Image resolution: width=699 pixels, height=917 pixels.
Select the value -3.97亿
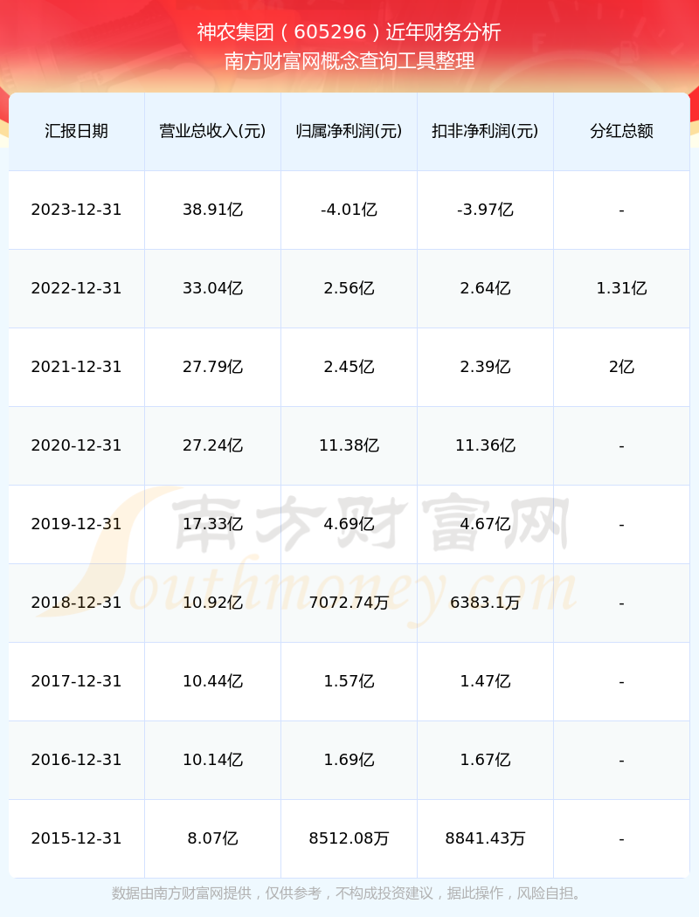[485, 210]
